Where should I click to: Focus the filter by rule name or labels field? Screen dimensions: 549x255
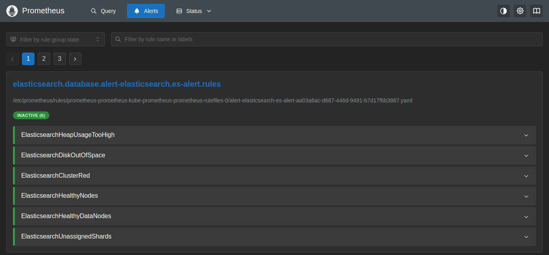pos(327,39)
